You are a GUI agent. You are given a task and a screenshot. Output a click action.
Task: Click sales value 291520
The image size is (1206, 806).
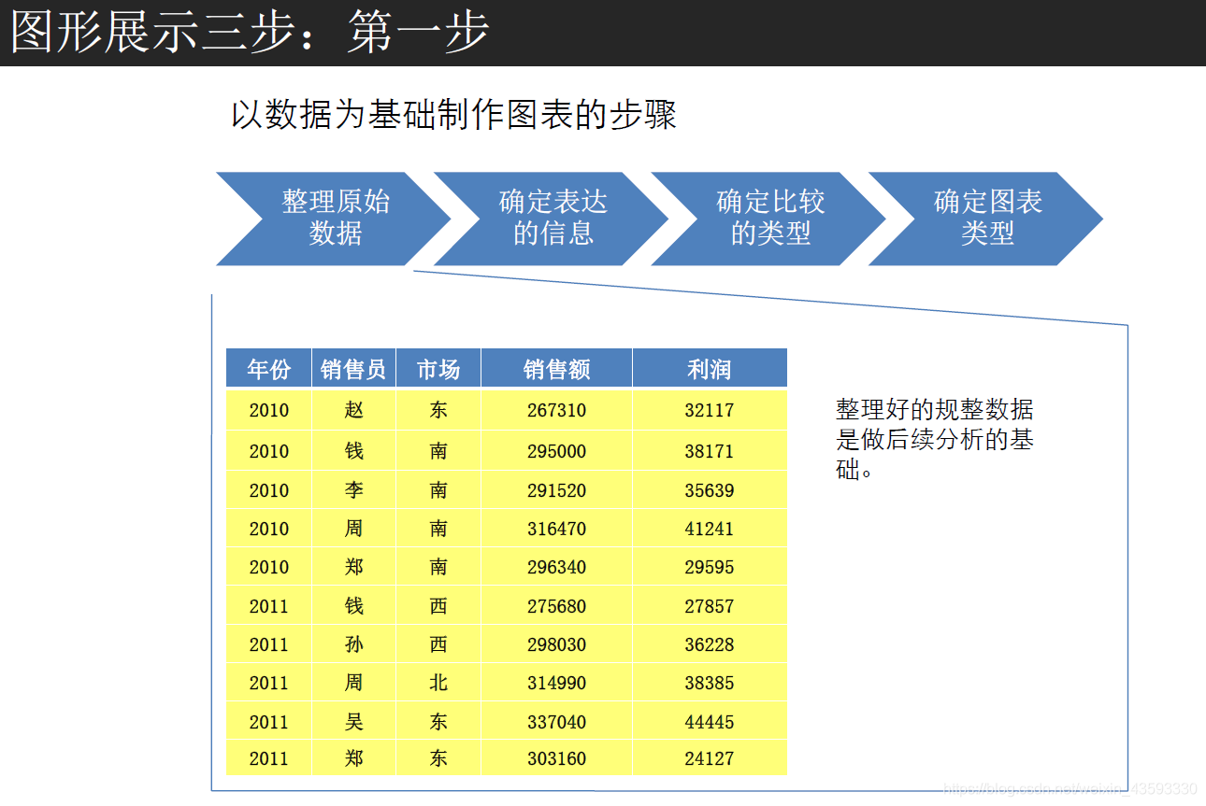coord(557,490)
